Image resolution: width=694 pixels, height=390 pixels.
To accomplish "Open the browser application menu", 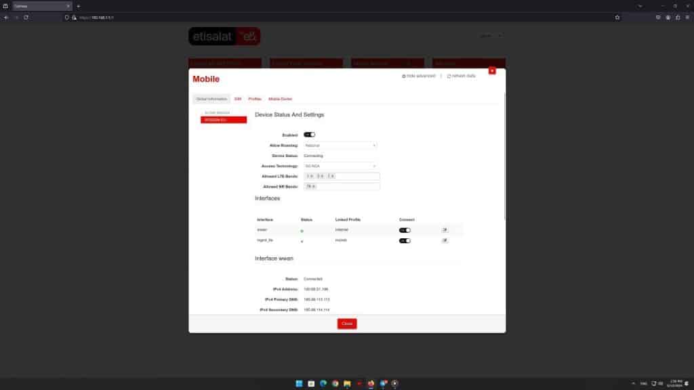I will pyautogui.click(x=687, y=18).
